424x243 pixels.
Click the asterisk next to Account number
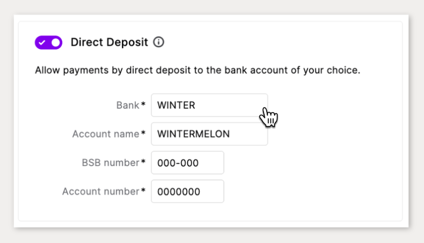click(143, 191)
